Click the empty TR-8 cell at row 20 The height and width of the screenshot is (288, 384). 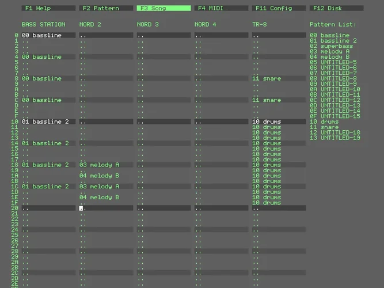click(279, 208)
